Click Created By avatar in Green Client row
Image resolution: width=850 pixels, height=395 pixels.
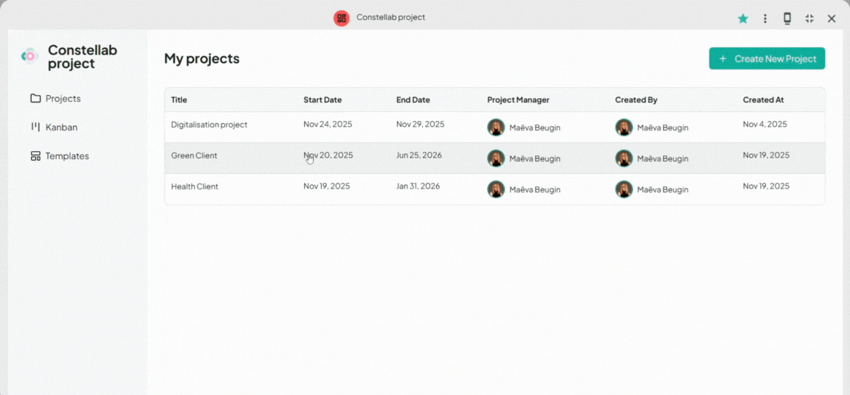(624, 158)
